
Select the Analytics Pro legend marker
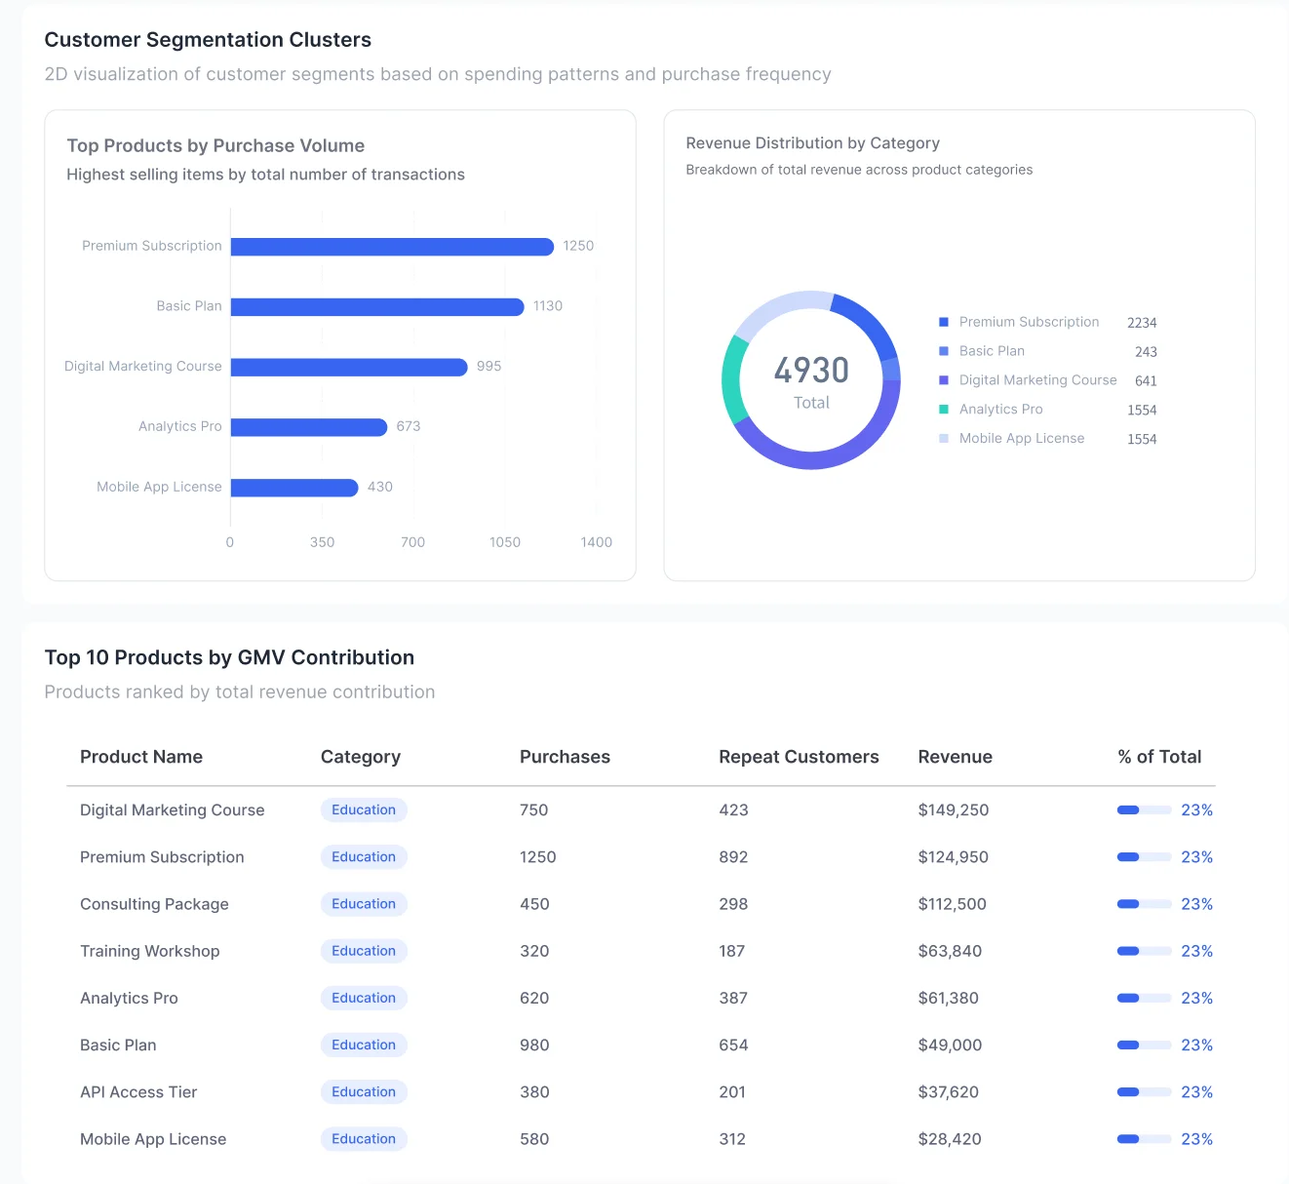943,409
